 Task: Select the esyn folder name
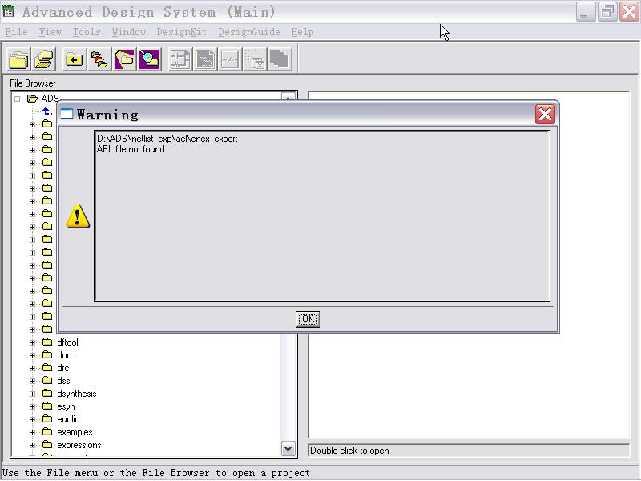(66, 406)
